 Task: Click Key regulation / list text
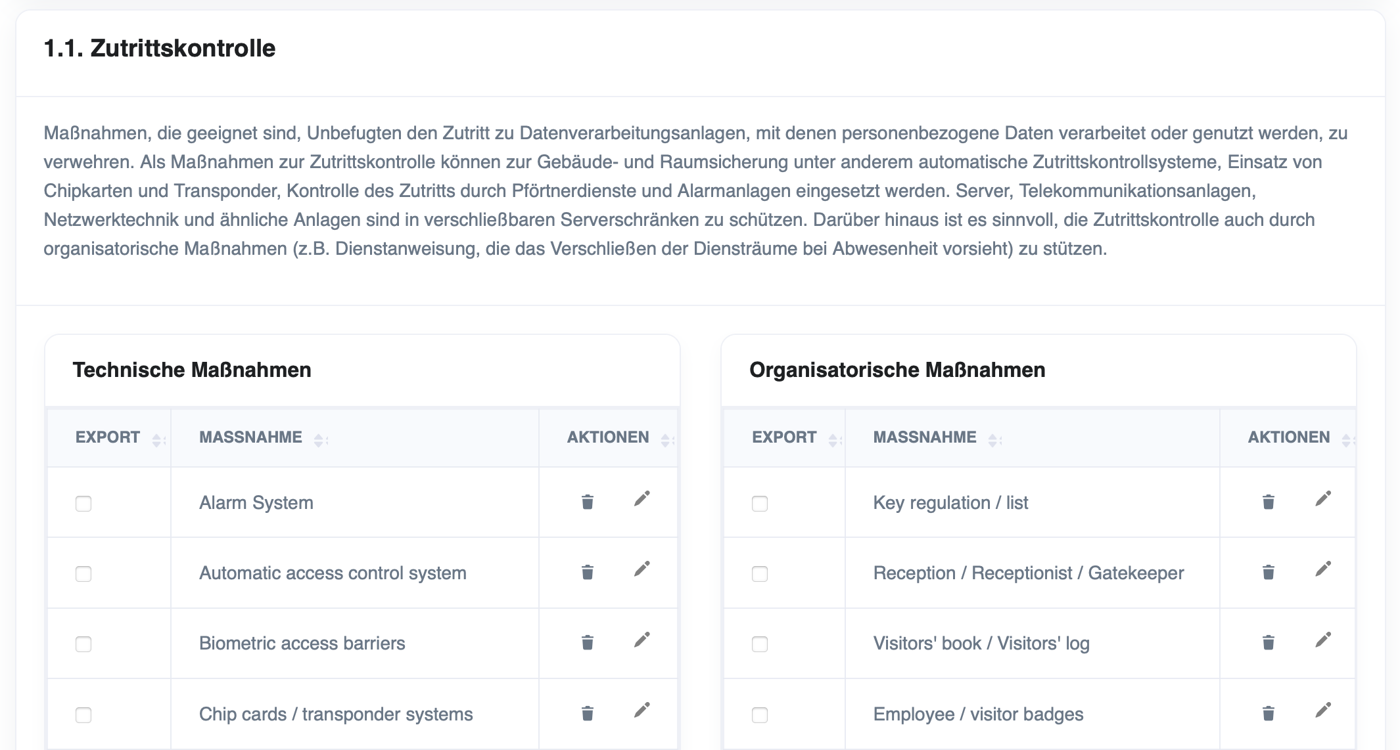point(950,503)
